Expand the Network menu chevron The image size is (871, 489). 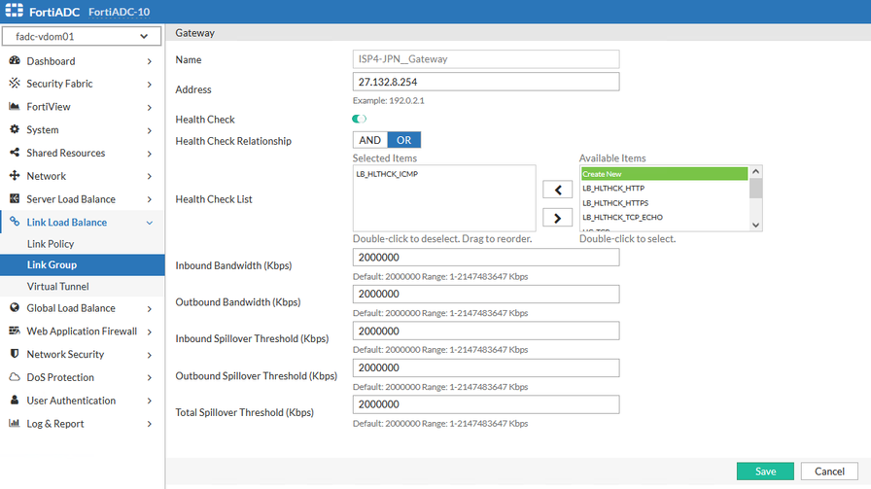click(149, 176)
